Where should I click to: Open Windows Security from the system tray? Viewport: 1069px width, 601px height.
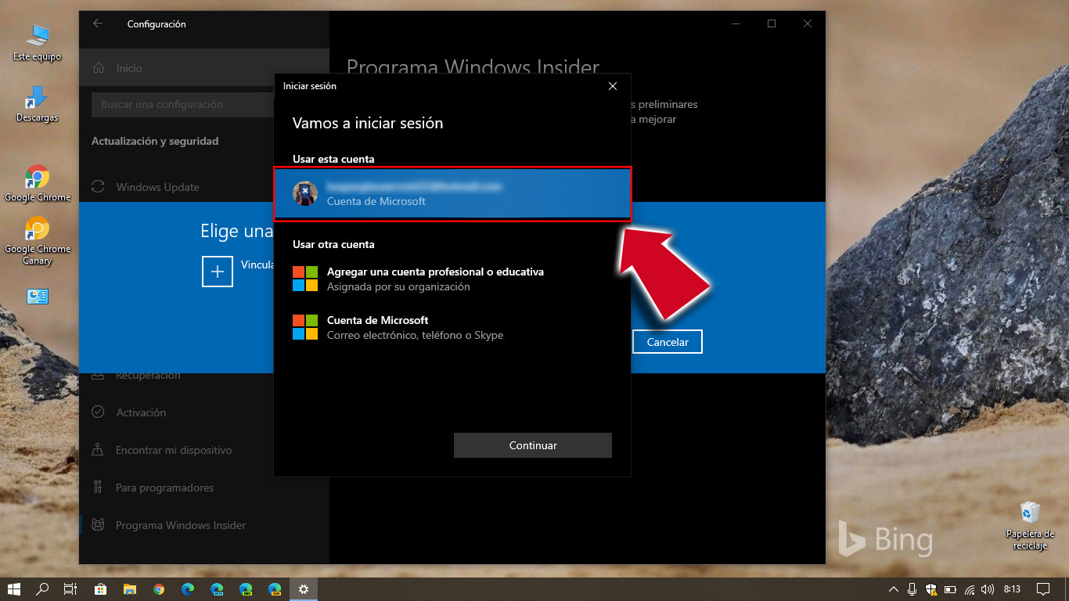pos(930,588)
